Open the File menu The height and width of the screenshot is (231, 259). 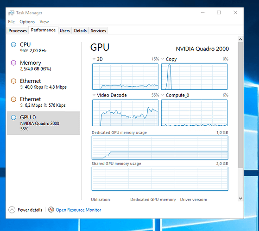[12, 22]
